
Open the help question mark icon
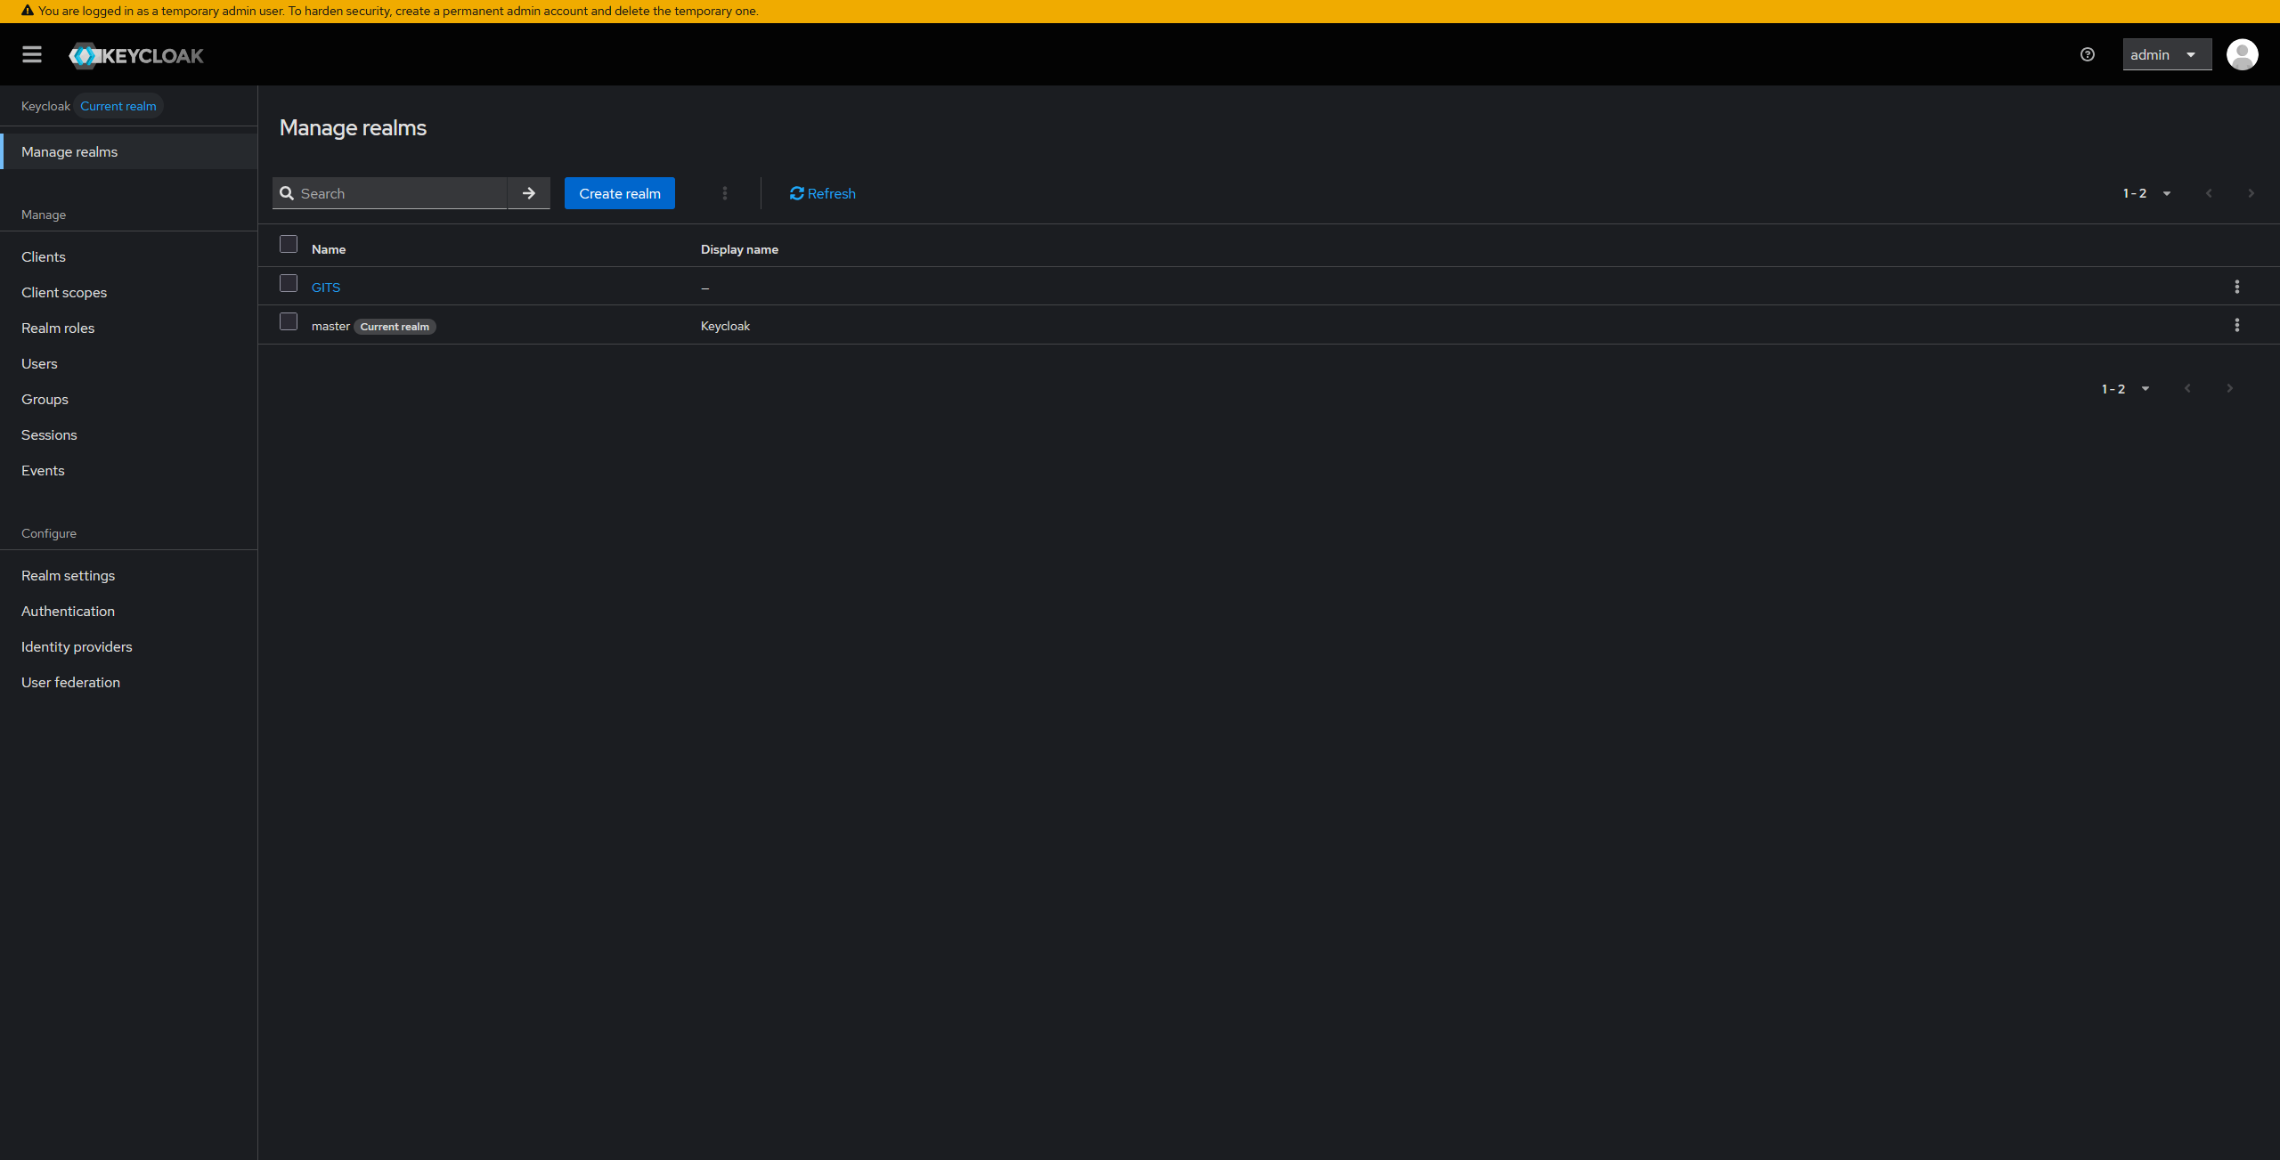(2088, 54)
